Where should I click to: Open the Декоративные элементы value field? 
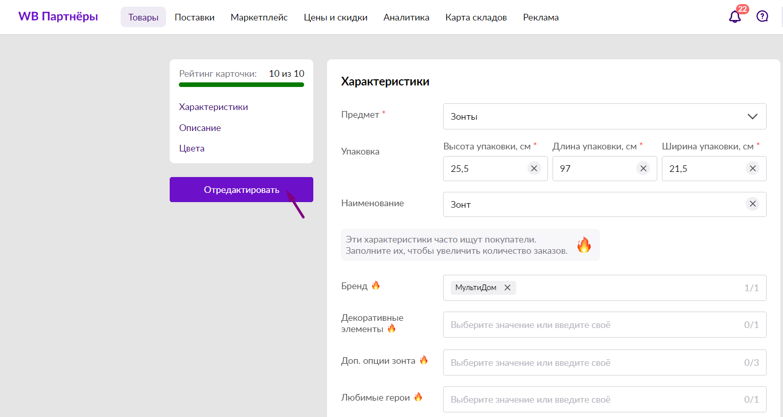(605, 325)
